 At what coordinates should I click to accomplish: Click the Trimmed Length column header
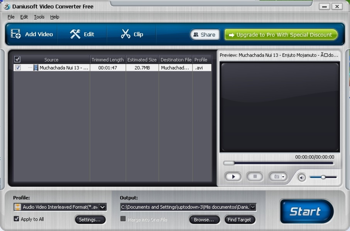pos(108,60)
